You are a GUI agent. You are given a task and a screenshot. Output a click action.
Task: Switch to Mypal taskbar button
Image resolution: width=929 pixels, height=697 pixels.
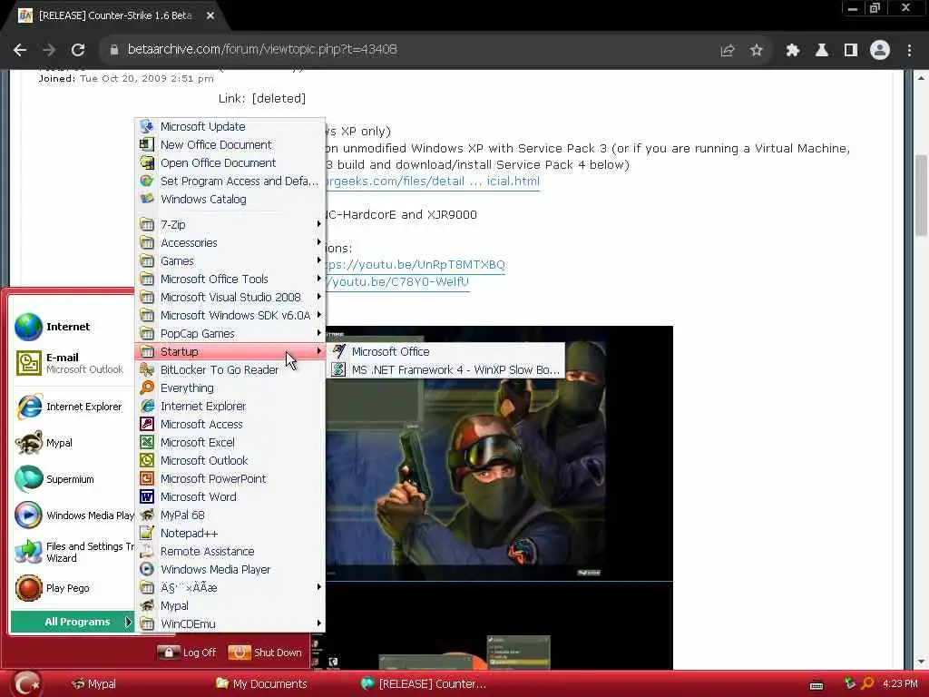click(x=93, y=684)
